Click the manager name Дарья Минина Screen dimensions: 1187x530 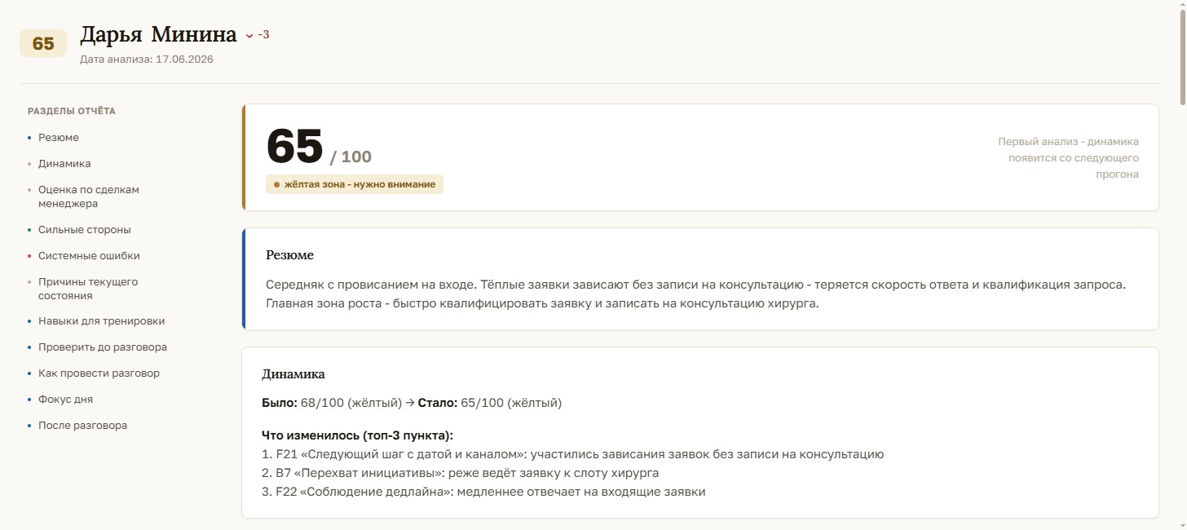158,35
